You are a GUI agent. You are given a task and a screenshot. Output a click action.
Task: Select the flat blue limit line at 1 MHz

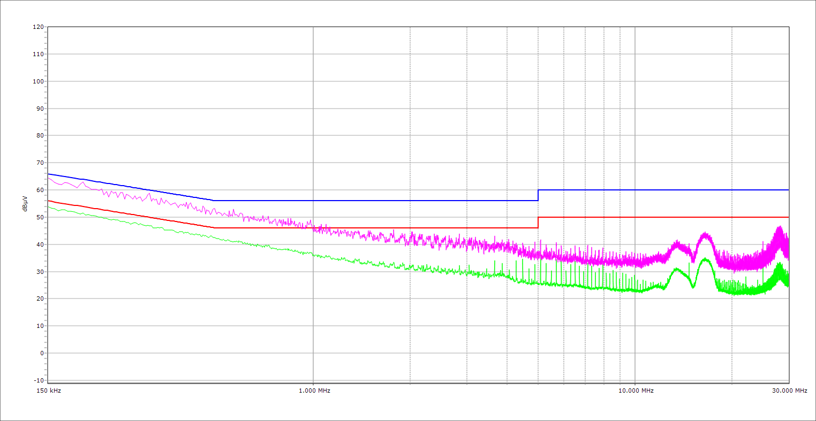tap(313, 201)
